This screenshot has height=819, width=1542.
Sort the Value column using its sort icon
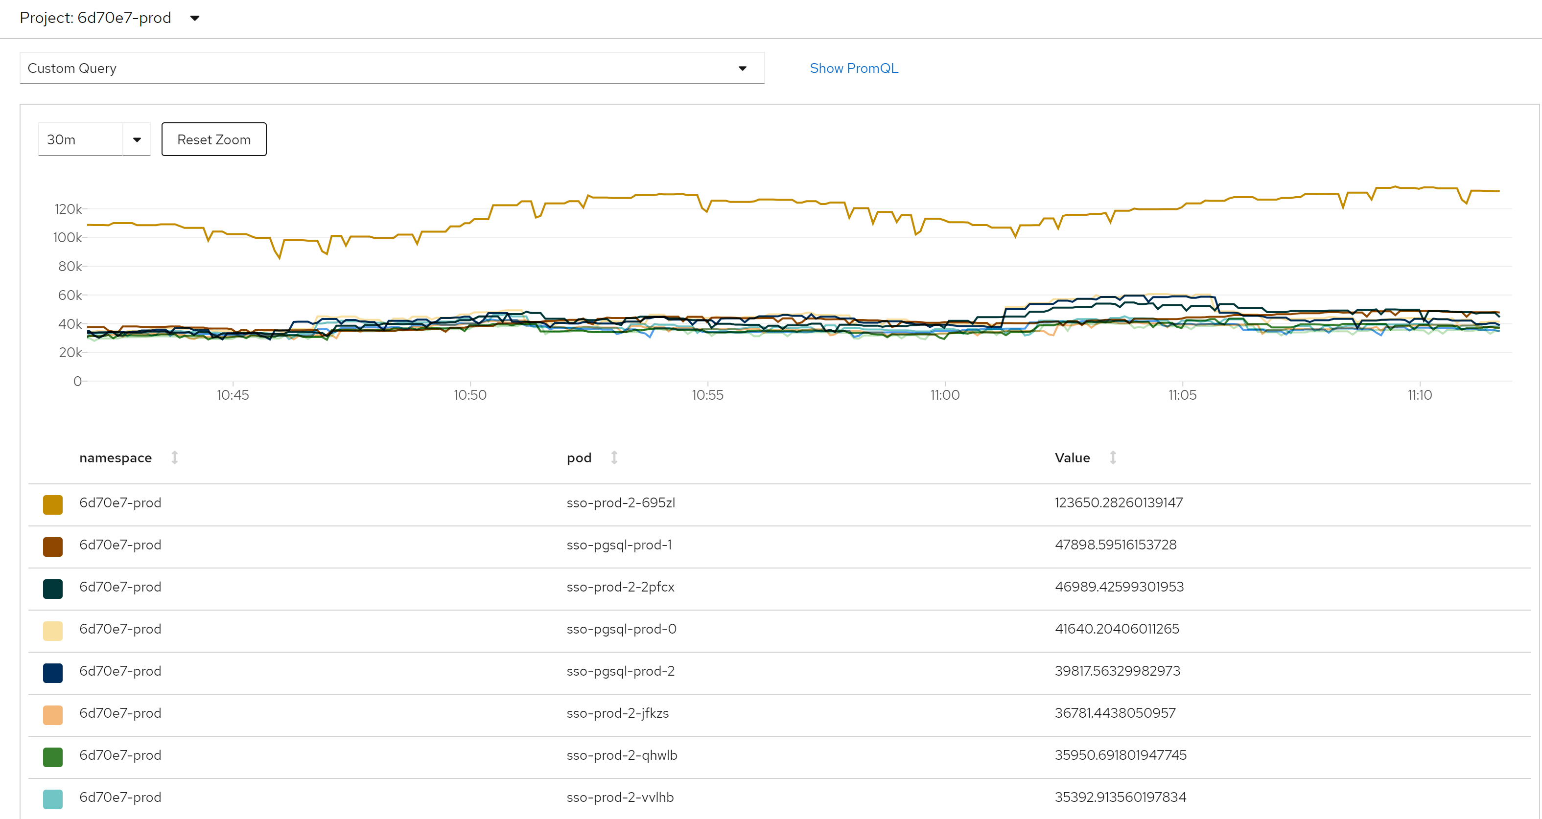coord(1113,457)
